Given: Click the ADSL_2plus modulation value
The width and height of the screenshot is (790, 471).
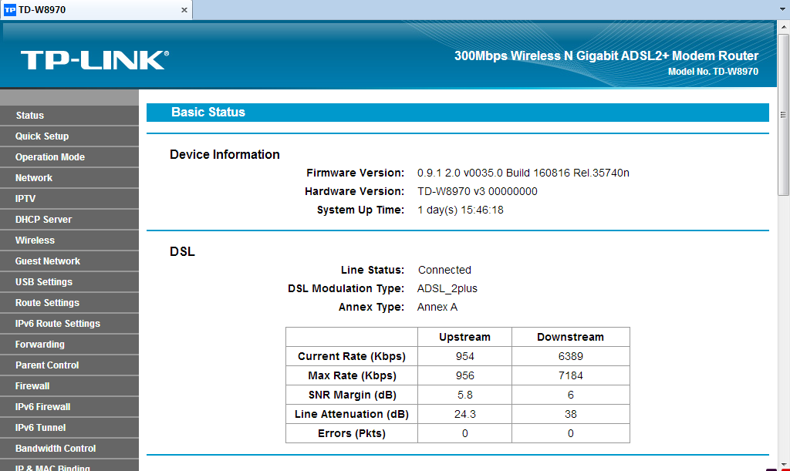Looking at the screenshot, I should pyautogui.click(x=447, y=289).
